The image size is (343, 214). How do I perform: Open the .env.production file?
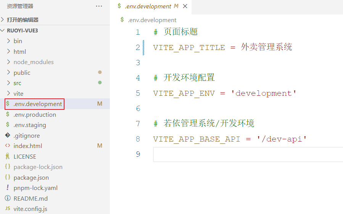(x=35, y=114)
